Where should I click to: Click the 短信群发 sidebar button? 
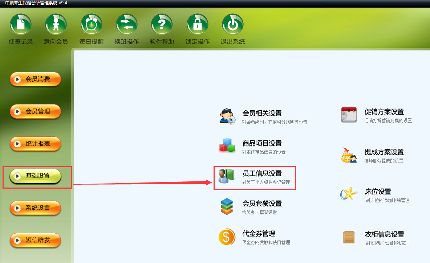[x=35, y=240]
